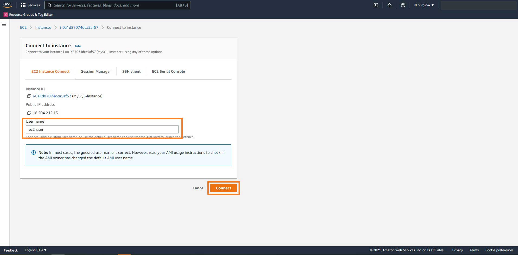Screen dimensions: 518x255
Task: Go to Instances breadcrumb link
Action: 43,27
